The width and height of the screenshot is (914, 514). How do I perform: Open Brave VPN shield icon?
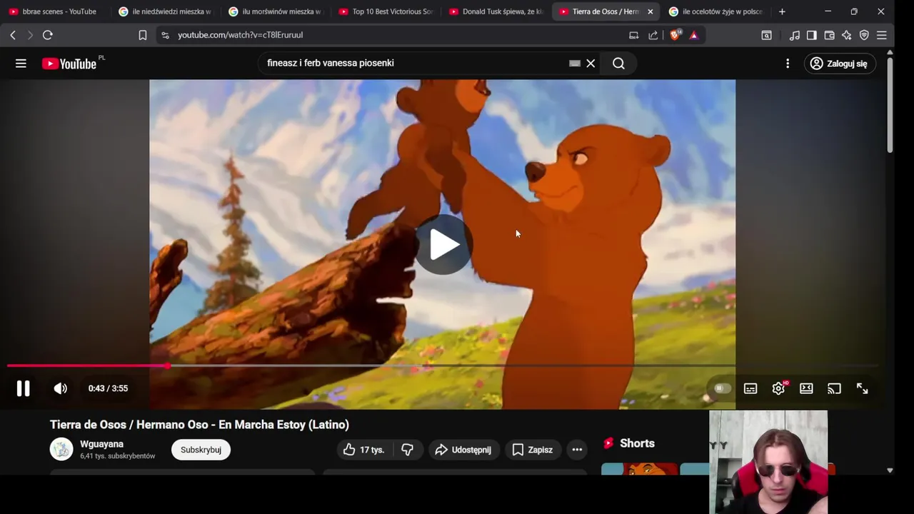(864, 35)
